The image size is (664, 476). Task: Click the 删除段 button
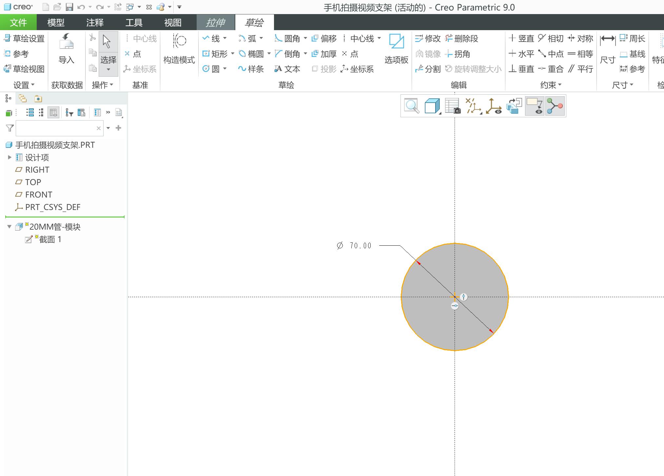coord(461,39)
